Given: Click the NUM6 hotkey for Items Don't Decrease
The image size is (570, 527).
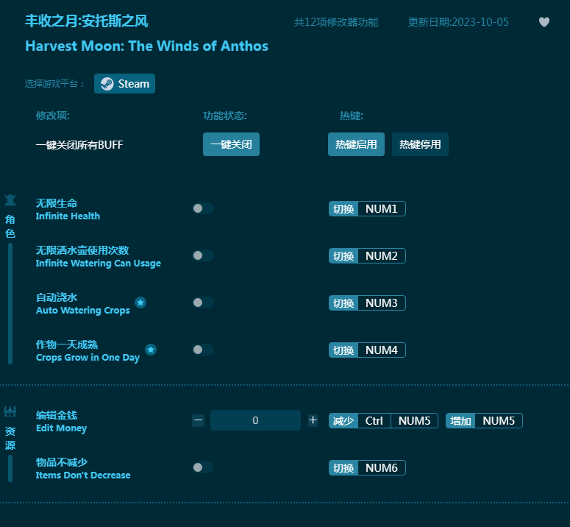Looking at the screenshot, I should tap(381, 468).
